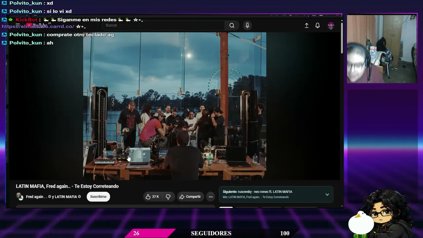Click the 'SEGUIDORES' follower goal label
This screenshot has height=238, width=423.
(211, 233)
